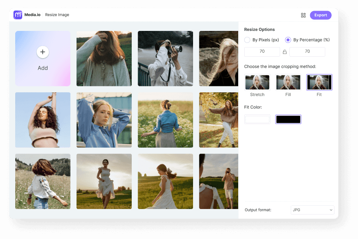Viewport: 358px width, 239px height.
Task: Click the plus Add image icon
Action: click(x=43, y=52)
